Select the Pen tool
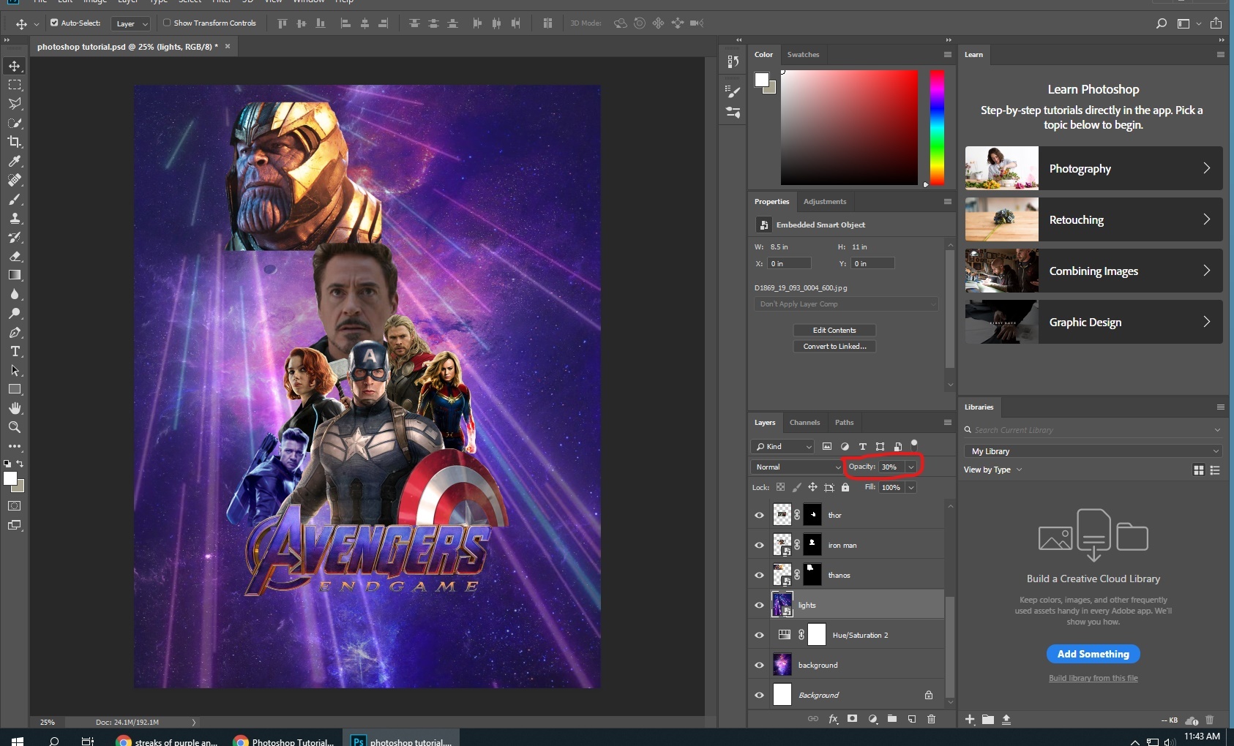This screenshot has height=746, width=1234. click(15, 332)
